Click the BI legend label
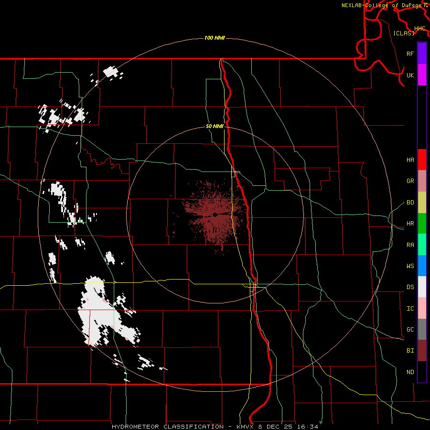Screen dimensions: 430x430 [410, 351]
